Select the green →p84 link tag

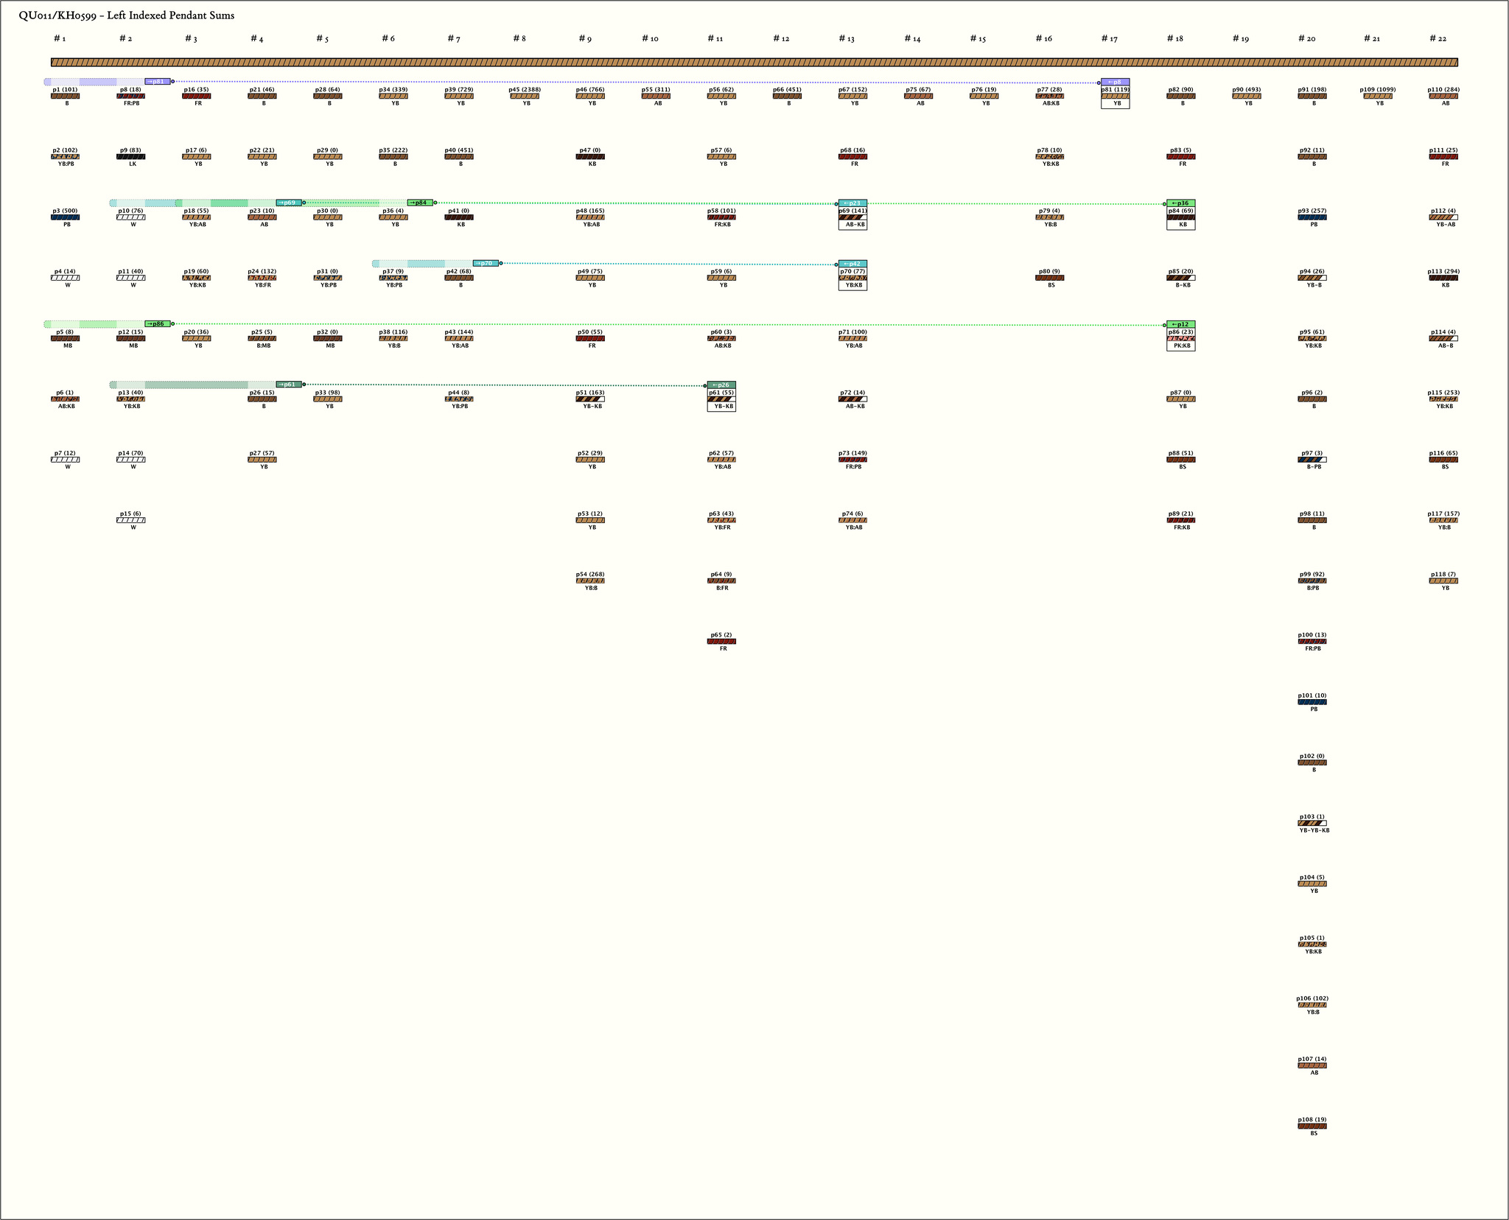click(420, 203)
